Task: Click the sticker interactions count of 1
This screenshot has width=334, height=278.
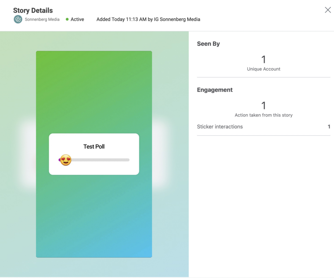Action: [x=329, y=127]
